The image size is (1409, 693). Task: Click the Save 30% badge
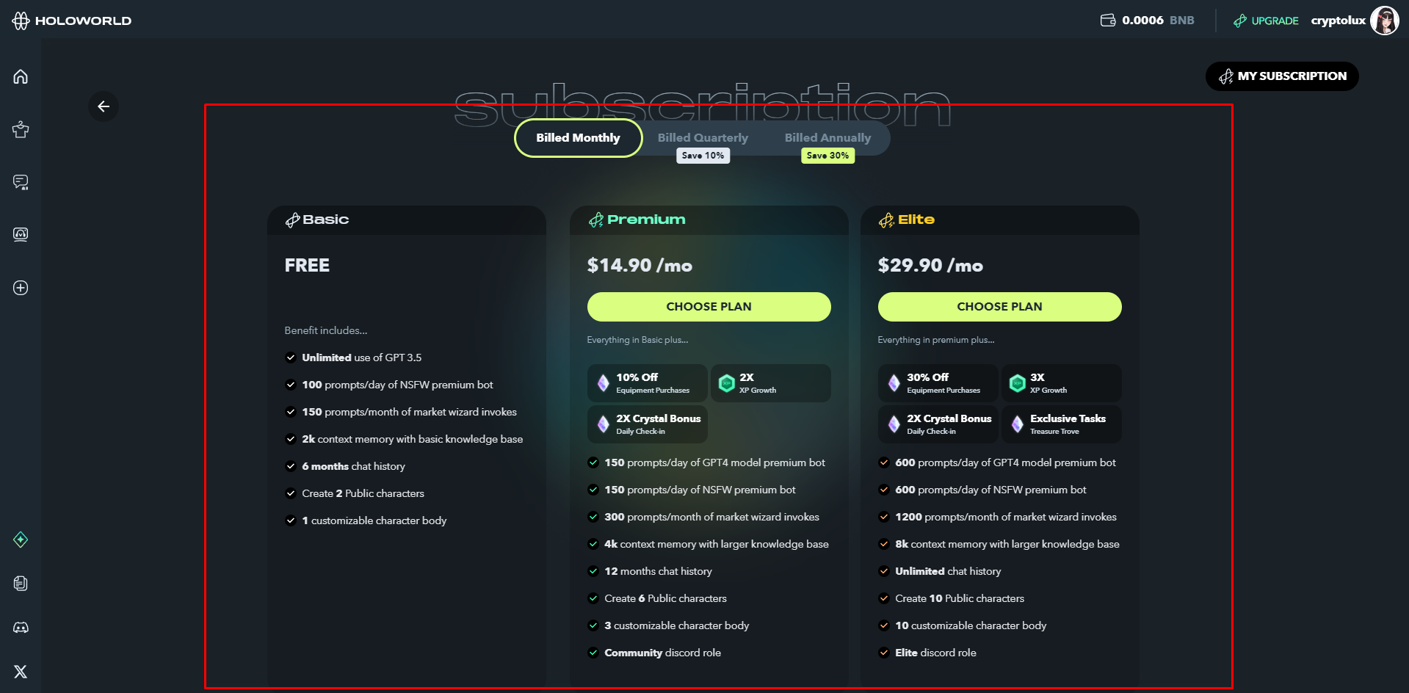pos(827,156)
